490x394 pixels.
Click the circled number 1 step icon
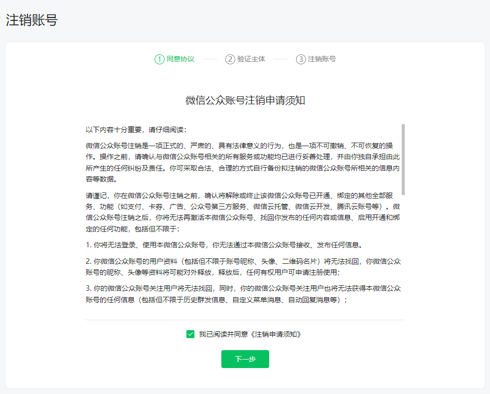[160, 59]
